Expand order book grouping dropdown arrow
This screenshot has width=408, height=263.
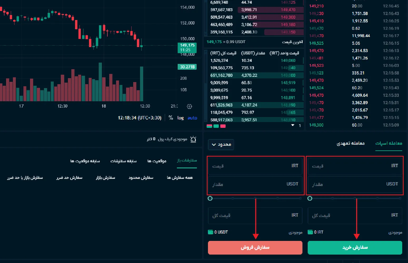pos(293,125)
